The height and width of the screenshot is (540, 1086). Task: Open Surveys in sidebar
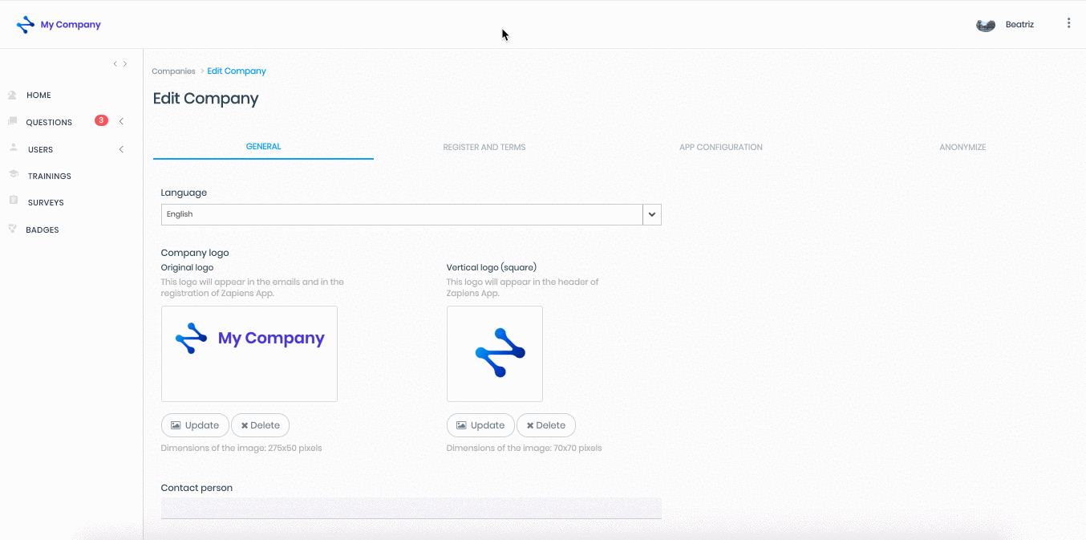pos(46,203)
